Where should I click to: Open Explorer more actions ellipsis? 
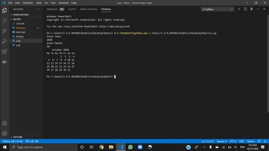(37, 9)
